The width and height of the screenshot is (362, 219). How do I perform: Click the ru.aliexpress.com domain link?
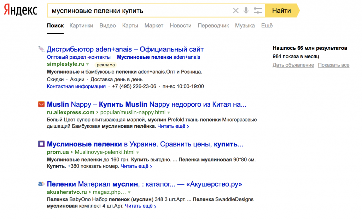pyautogui.click(x=70, y=112)
